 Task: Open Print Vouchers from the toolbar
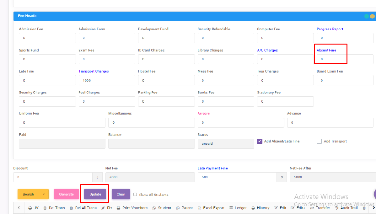[x=132, y=208]
